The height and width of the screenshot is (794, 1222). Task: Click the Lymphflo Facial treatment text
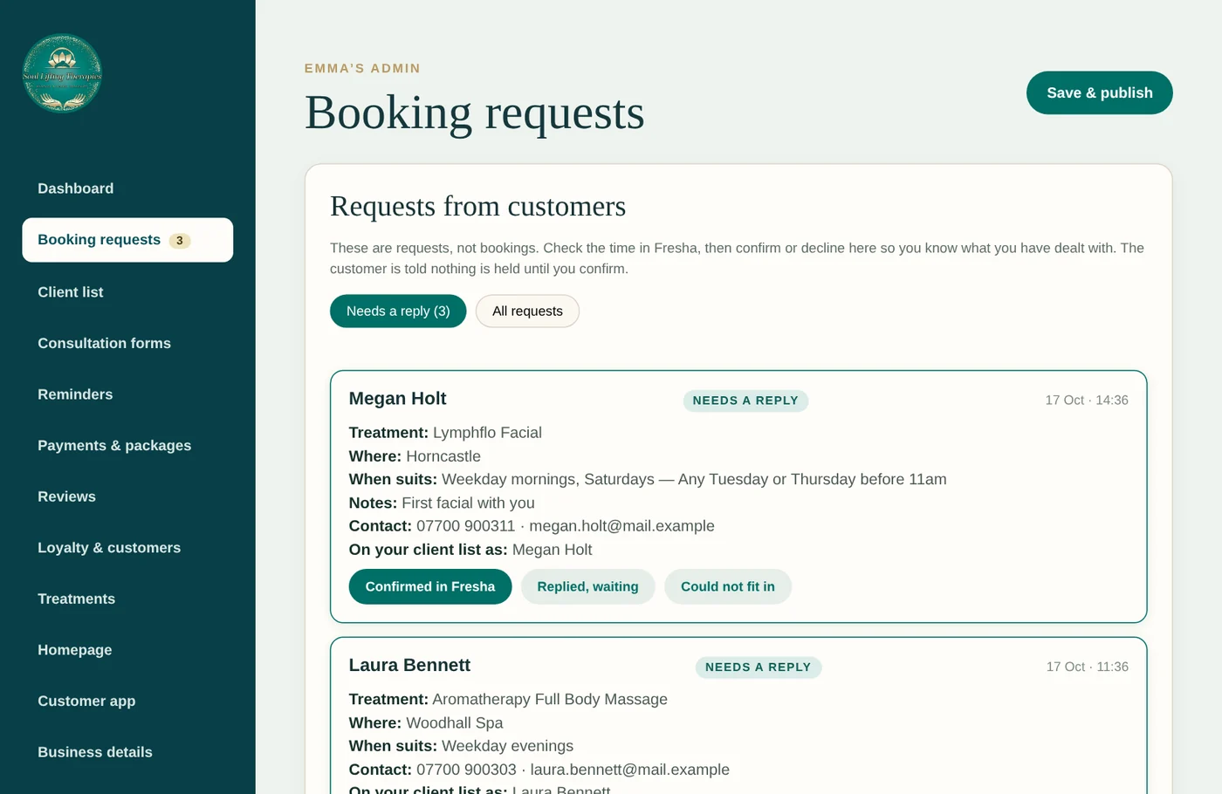point(487,433)
